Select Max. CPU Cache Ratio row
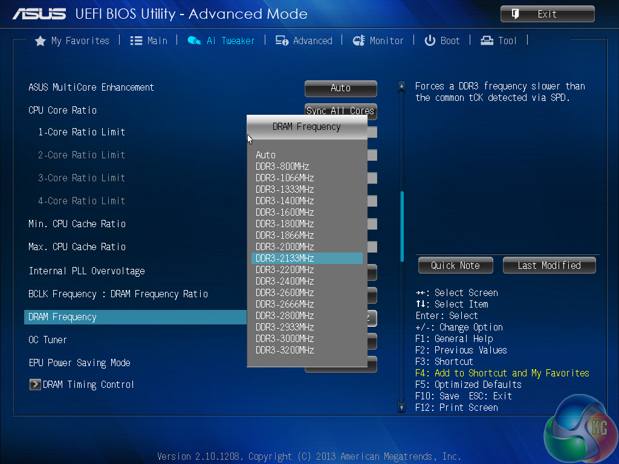Viewport: 619px width, 464px height. pos(77,247)
